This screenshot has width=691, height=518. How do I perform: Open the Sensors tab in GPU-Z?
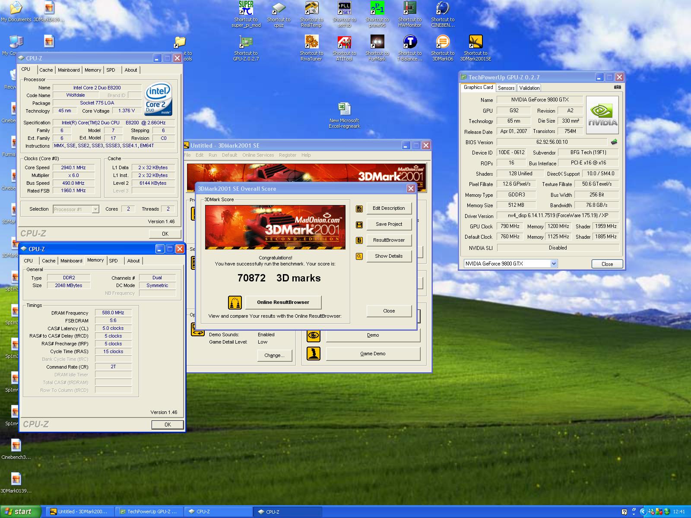coord(506,88)
